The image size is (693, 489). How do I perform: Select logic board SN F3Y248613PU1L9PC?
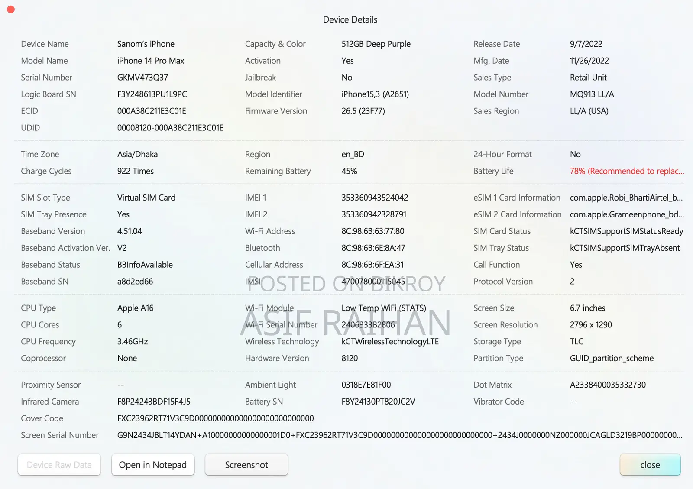152,94
